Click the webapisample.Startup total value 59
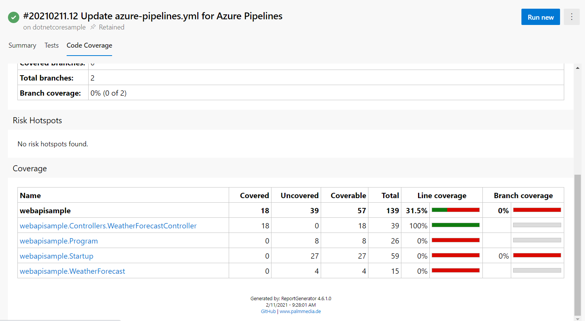This screenshot has height=321, width=585. pos(395,256)
